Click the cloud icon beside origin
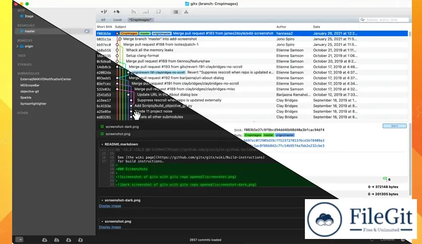Image resolution: width=422 pixels, height=244 pixels. coord(22,46)
